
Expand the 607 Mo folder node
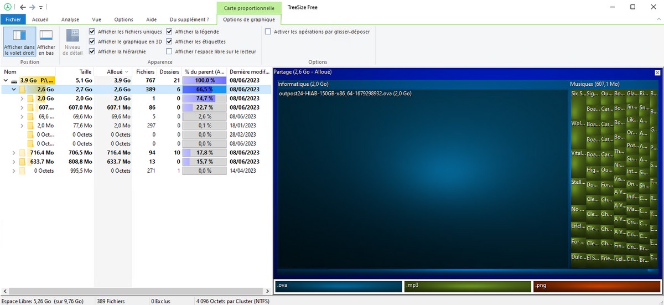(22, 107)
